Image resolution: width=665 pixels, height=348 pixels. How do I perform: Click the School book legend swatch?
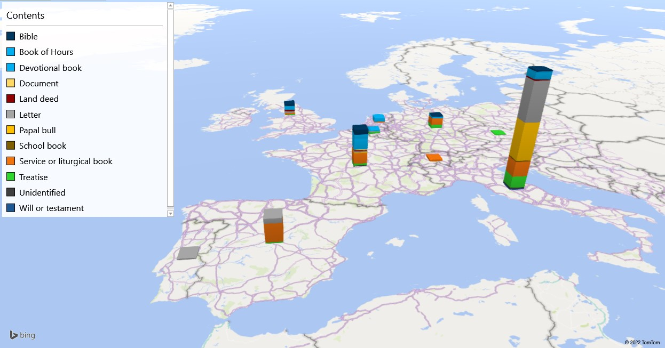pyautogui.click(x=11, y=145)
